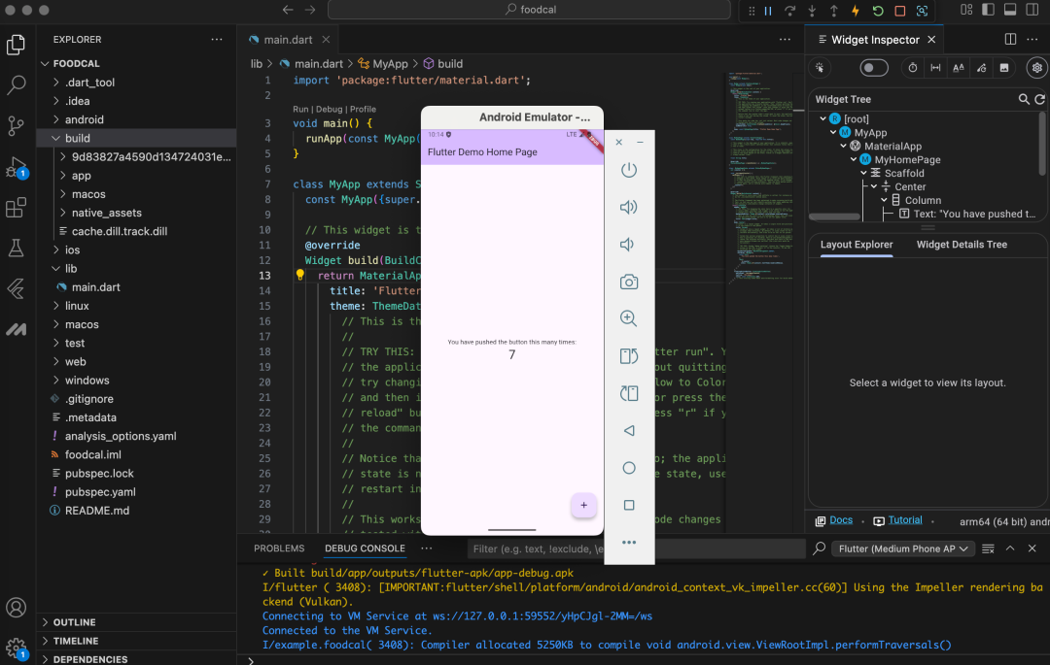Toggle the Widget Inspector switch
Screen dimensions: 1050x665
[x=874, y=68]
